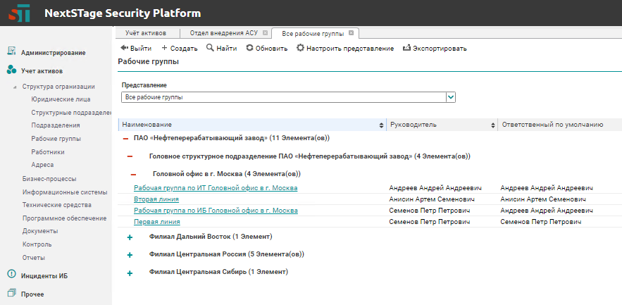Open Рабочая группа по ИБ Головной офис link
Screen dimensions: 622x305
[x=216, y=211]
